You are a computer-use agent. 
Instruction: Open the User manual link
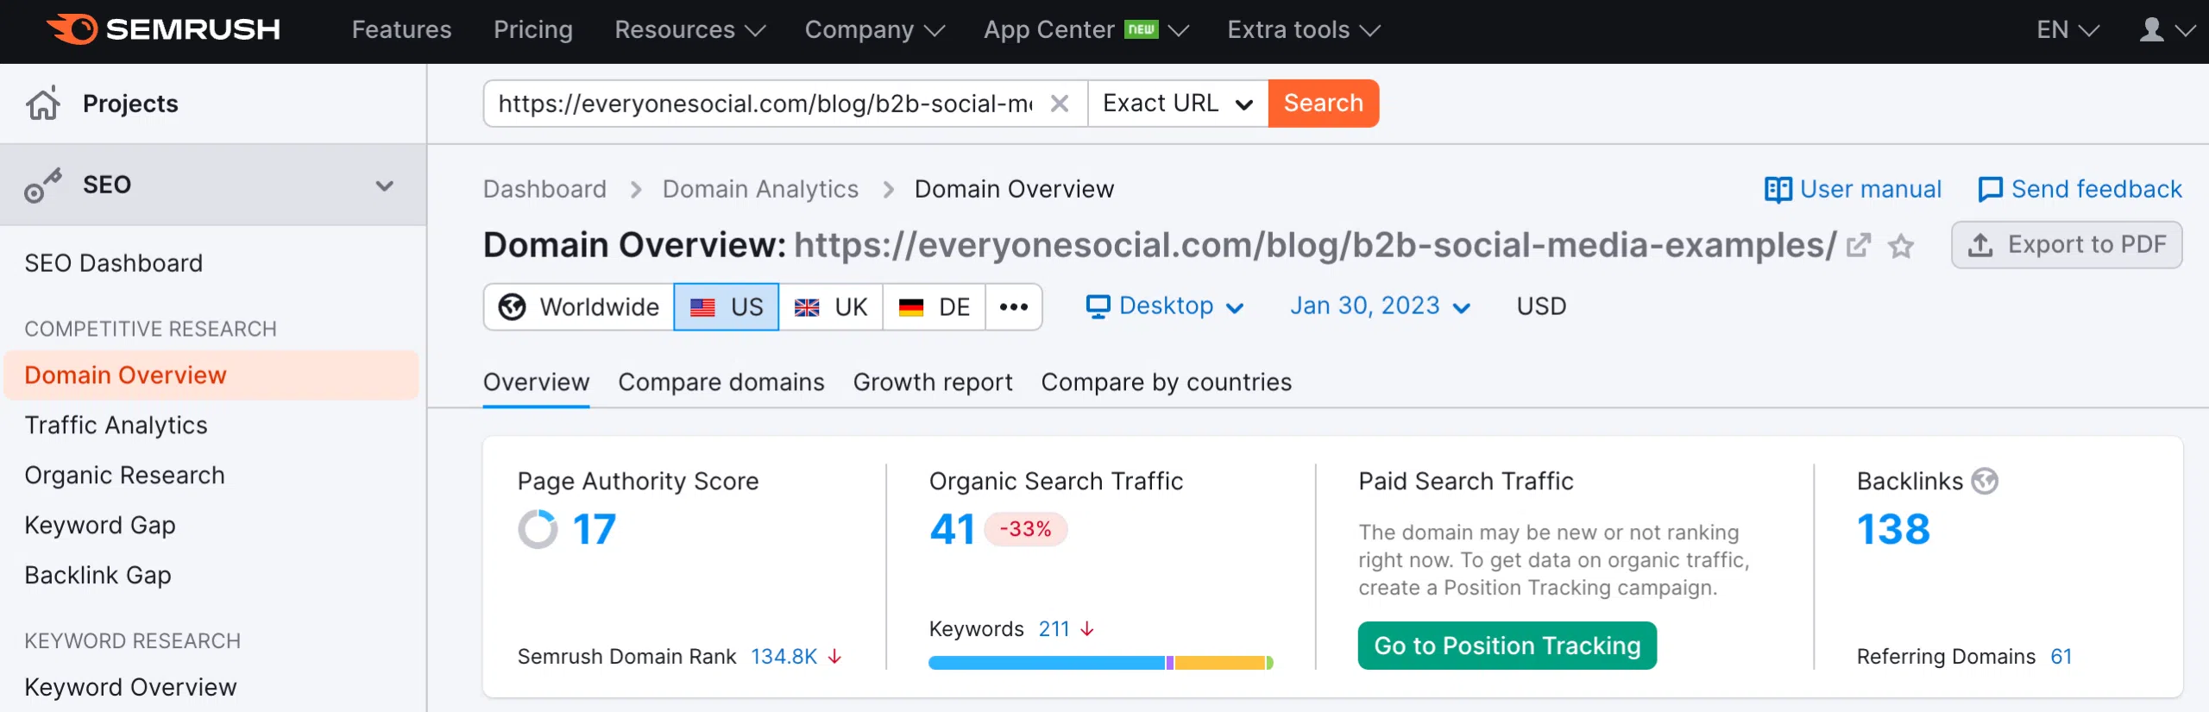pyautogui.click(x=1853, y=189)
